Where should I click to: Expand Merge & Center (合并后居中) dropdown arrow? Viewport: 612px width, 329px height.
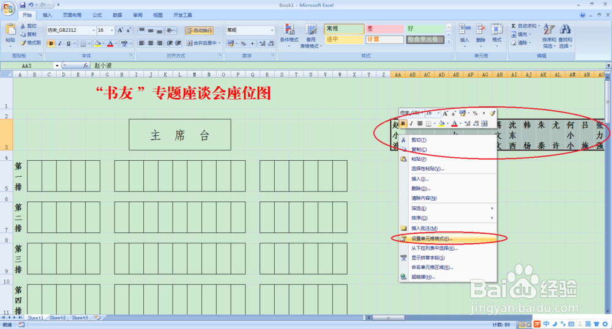[x=219, y=43]
